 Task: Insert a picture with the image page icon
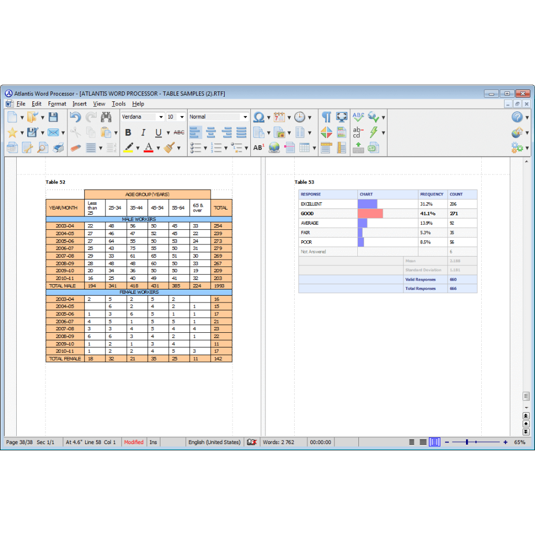(x=279, y=132)
